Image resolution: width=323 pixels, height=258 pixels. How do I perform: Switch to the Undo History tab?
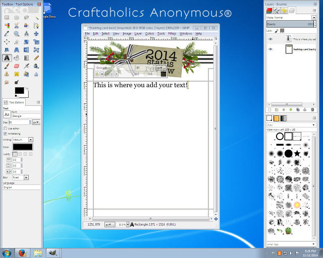(284, 10)
